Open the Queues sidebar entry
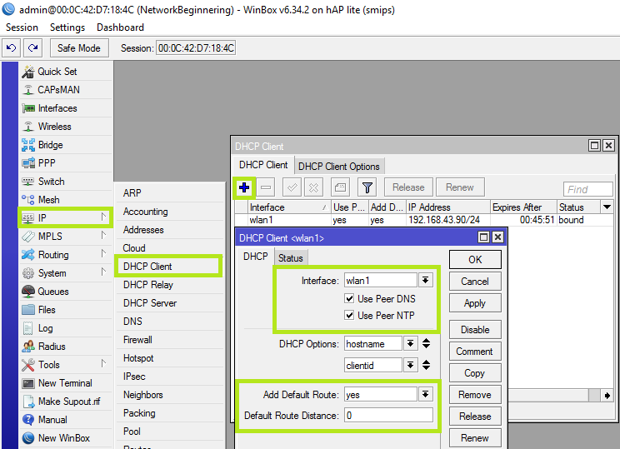 pos(66,292)
